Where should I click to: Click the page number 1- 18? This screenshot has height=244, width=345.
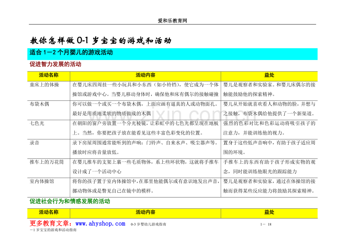tap(265, 224)
